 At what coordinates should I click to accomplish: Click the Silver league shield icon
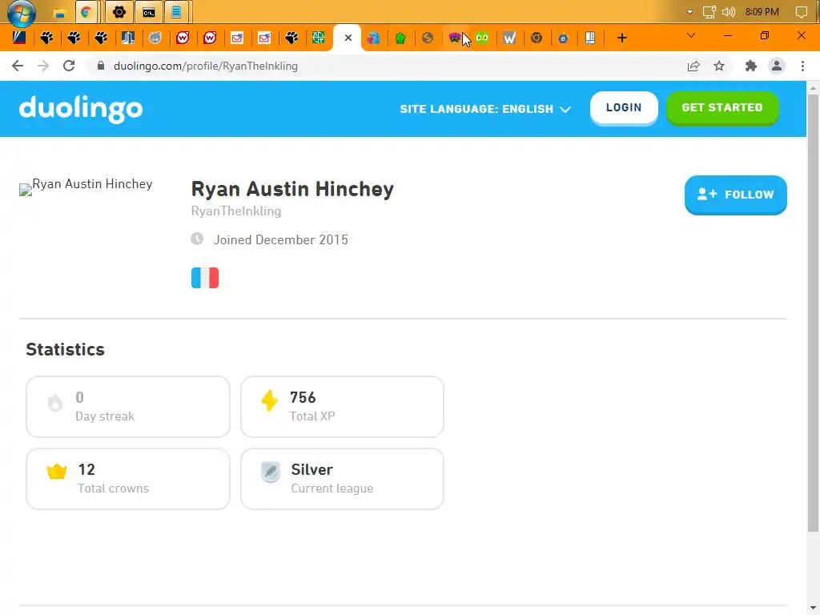click(x=271, y=472)
